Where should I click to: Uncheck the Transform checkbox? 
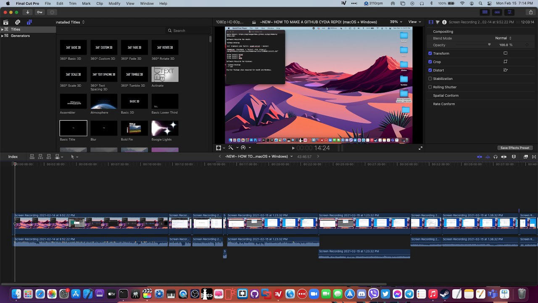pyautogui.click(x=430, y=53)
